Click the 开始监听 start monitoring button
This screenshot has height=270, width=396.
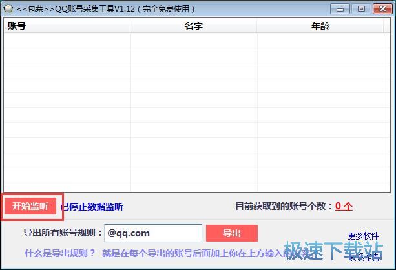(x=30, y=206)
